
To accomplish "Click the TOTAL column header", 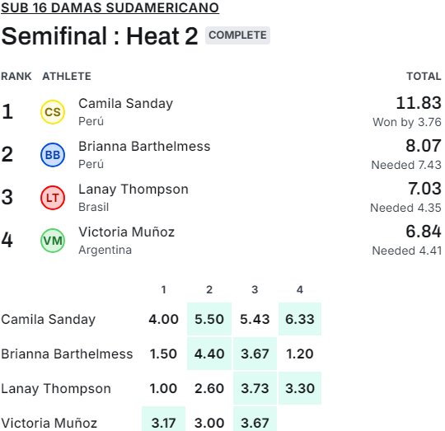I will pos(424,77).
